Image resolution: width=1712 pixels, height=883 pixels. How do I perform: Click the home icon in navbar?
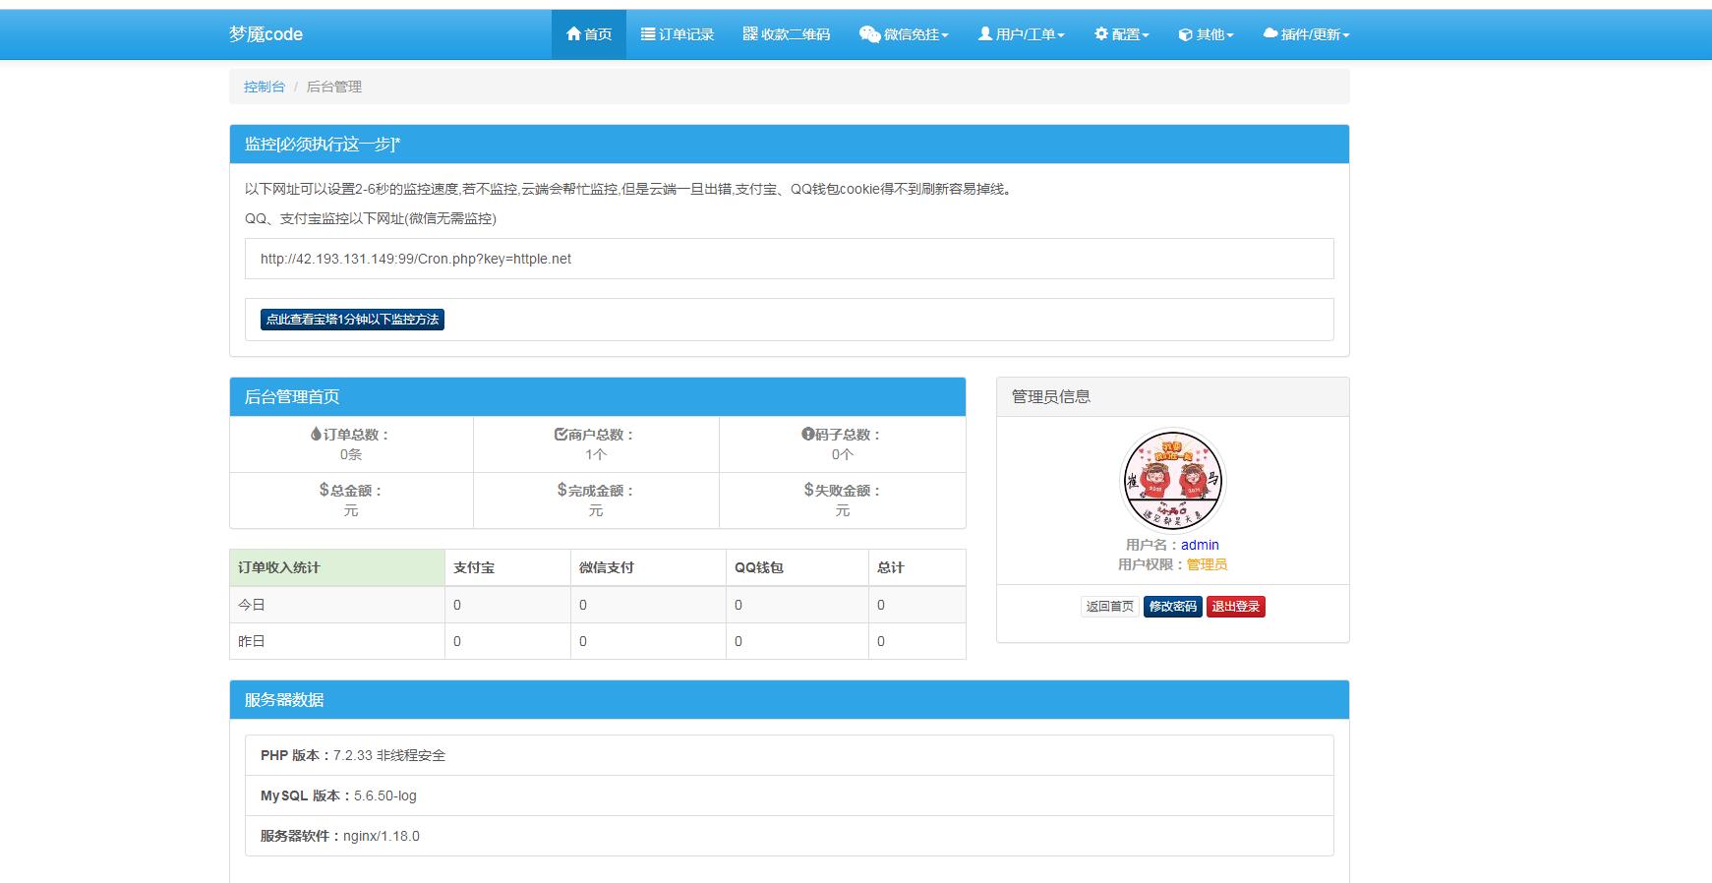(573, 34)
